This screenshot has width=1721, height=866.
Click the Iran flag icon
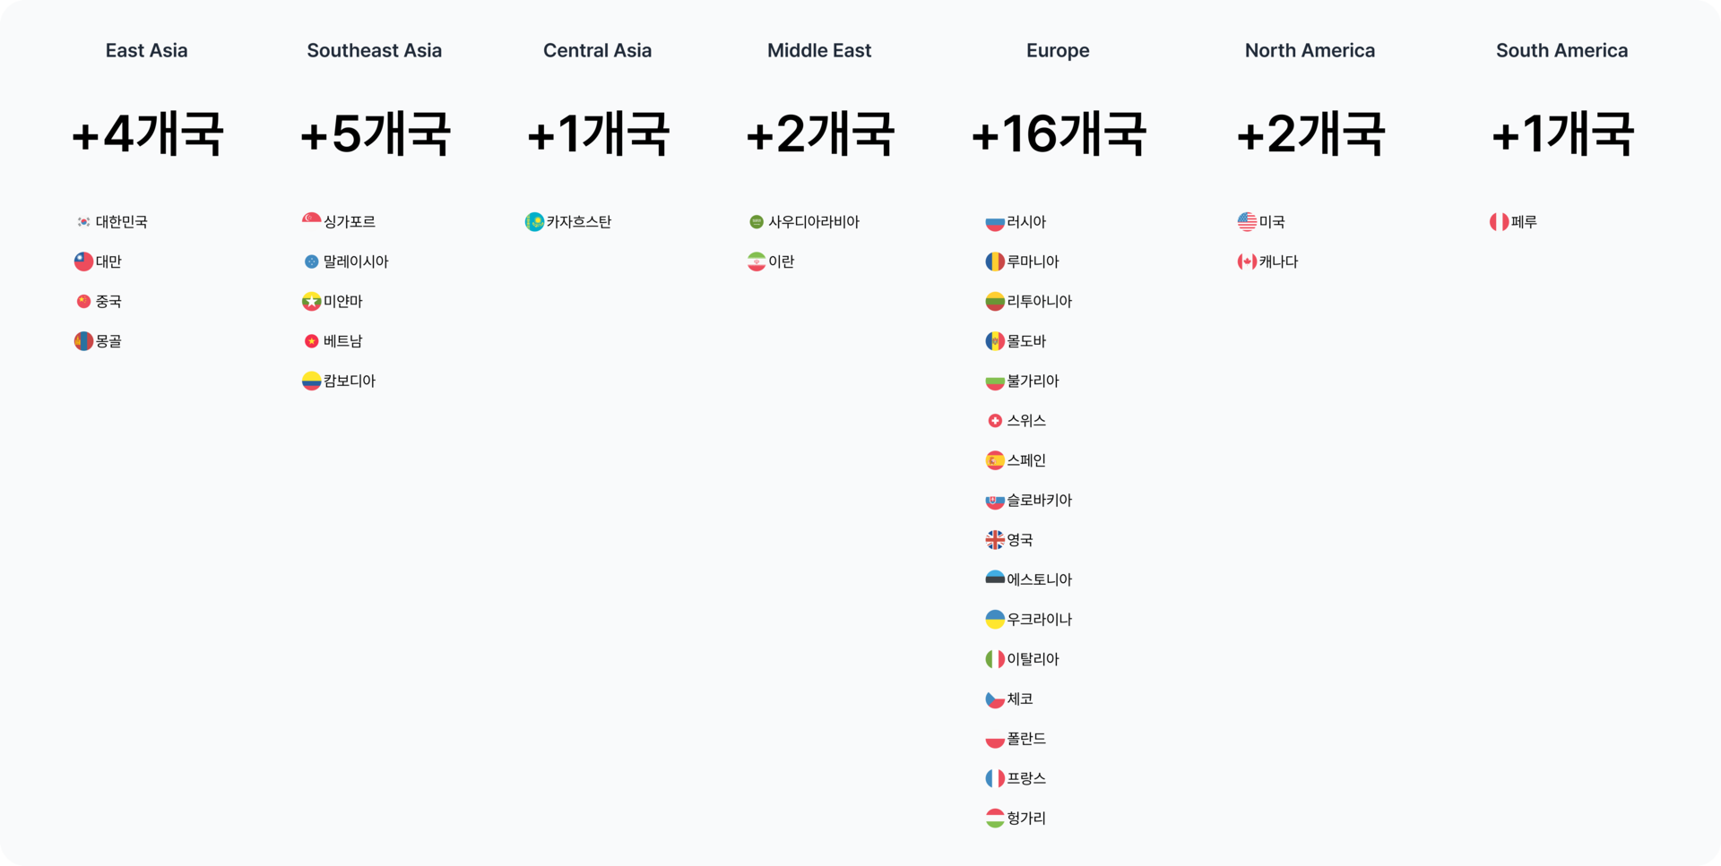pyautogui.click(x=757, y=262)
